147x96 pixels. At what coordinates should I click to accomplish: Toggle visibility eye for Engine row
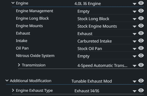tap(141, 3)
